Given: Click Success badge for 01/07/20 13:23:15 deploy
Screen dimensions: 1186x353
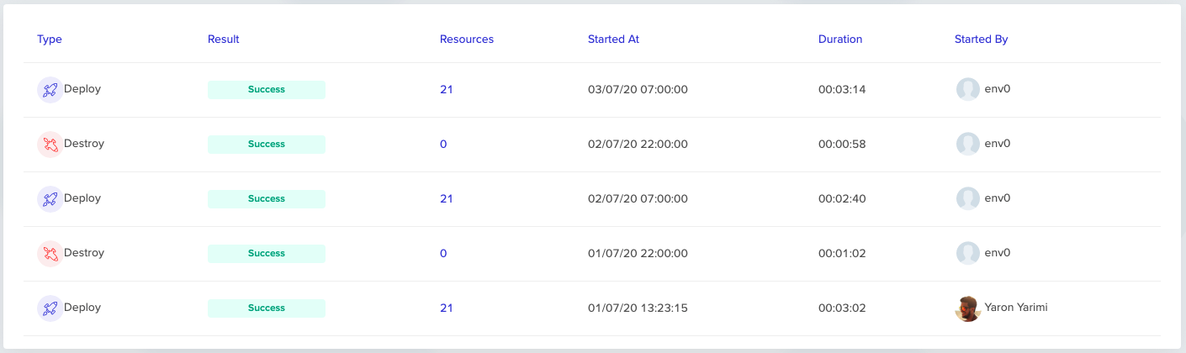Looking at the screenshot, I should [x=267, y=308].
